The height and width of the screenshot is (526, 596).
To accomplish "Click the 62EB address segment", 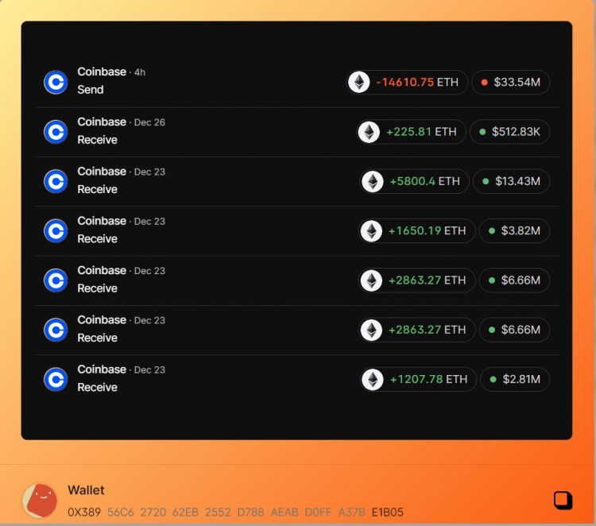I will [185, 512].
